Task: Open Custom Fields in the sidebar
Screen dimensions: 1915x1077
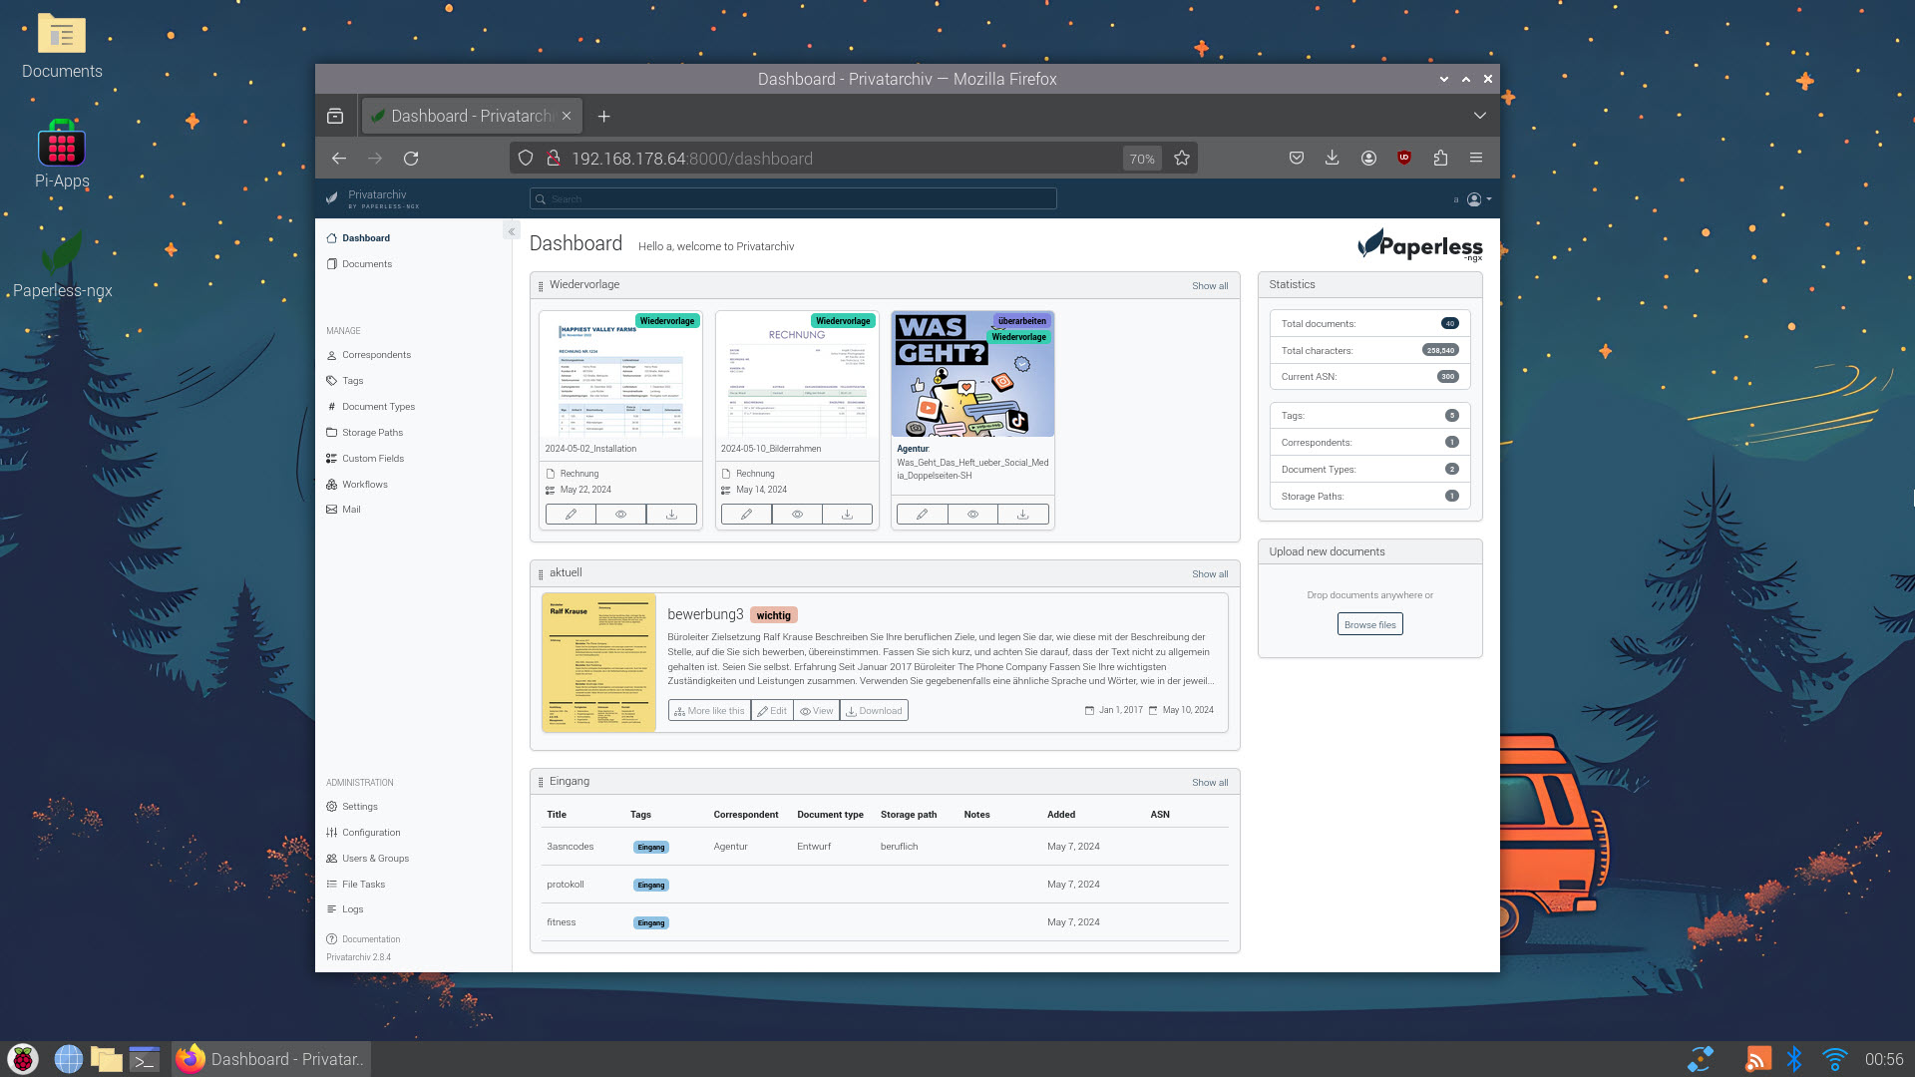Action: click(x=372, y=458)
